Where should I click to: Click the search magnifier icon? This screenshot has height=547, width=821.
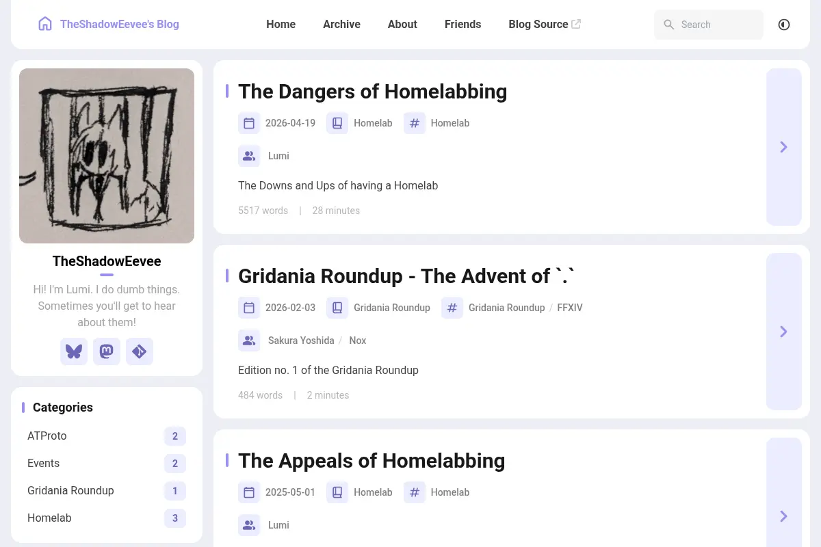coord(669,25)
